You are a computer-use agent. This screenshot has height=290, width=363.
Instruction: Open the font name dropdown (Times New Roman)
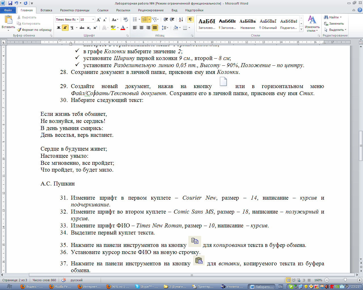click(77, 20)
